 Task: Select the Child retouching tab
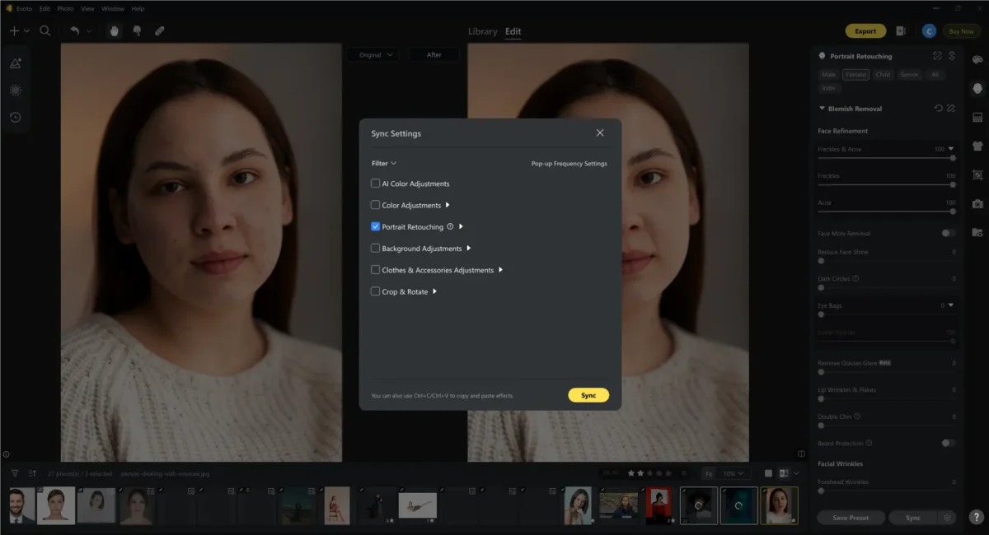pos(883,75)
